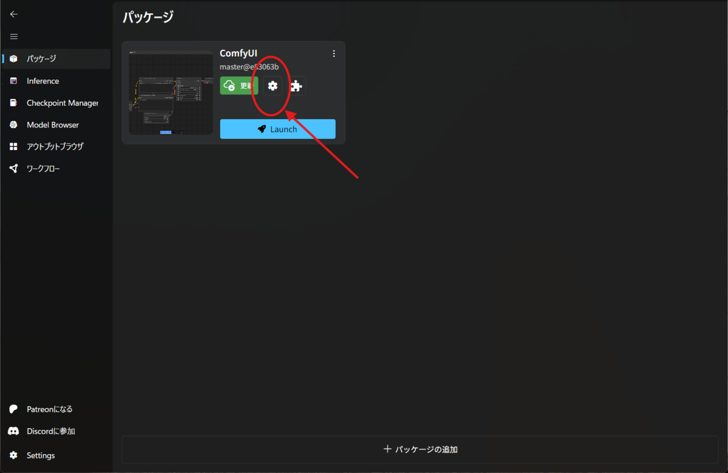
Task: Click Discordに参加 link
Action: pyautogui.click(x=56, y=431)
